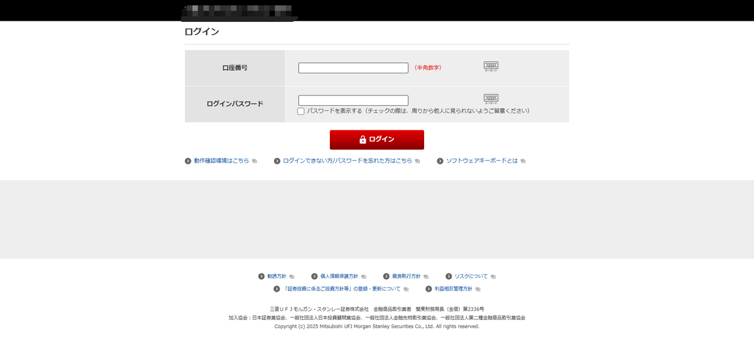Click the ログインパスワード row label

235,104
